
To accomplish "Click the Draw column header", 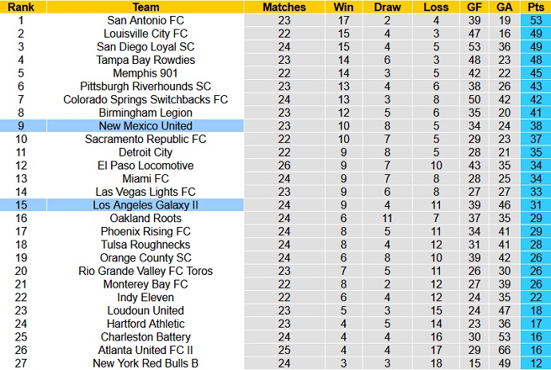I will (386, 7).
